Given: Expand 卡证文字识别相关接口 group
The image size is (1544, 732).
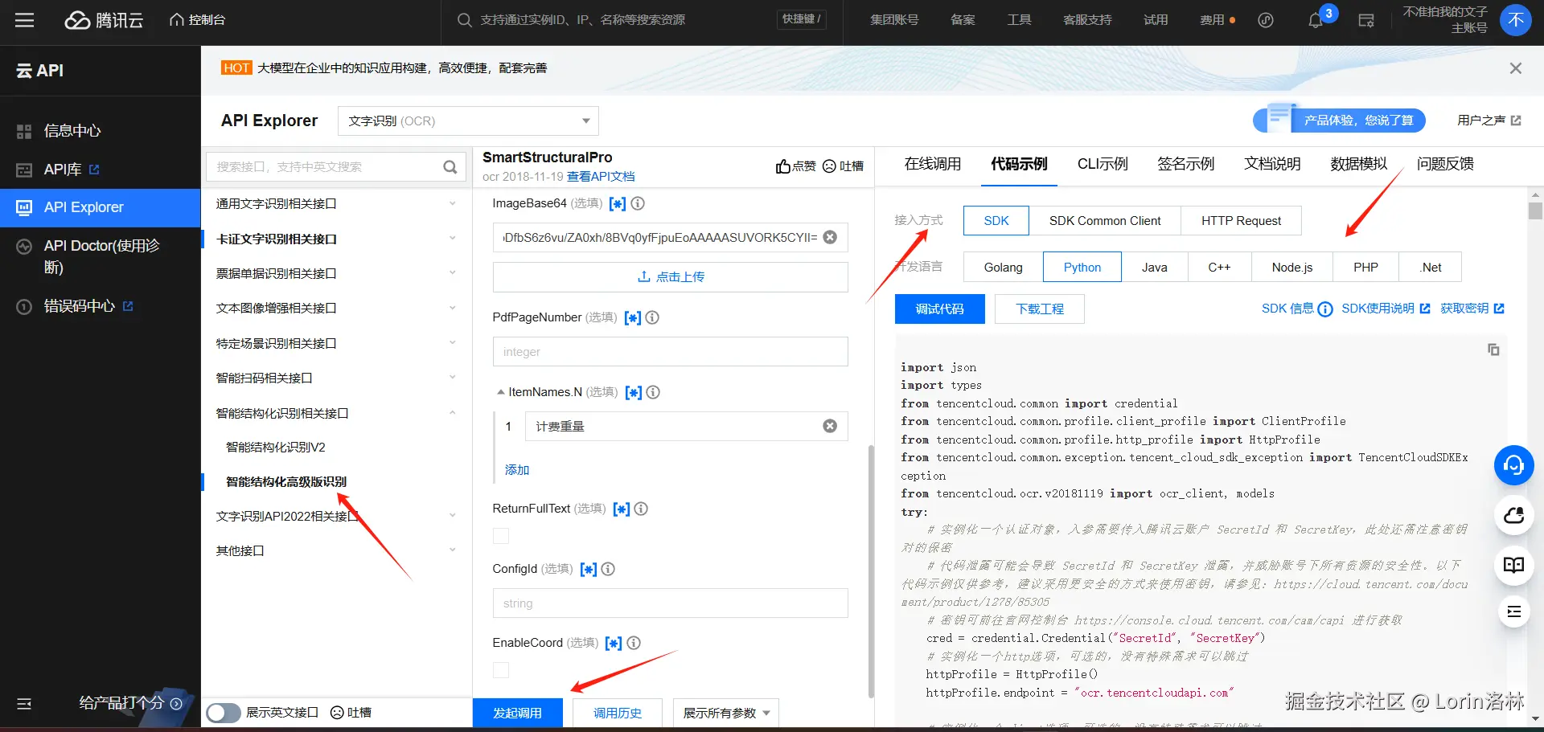Looking at the screenshot, I should 335,239.
